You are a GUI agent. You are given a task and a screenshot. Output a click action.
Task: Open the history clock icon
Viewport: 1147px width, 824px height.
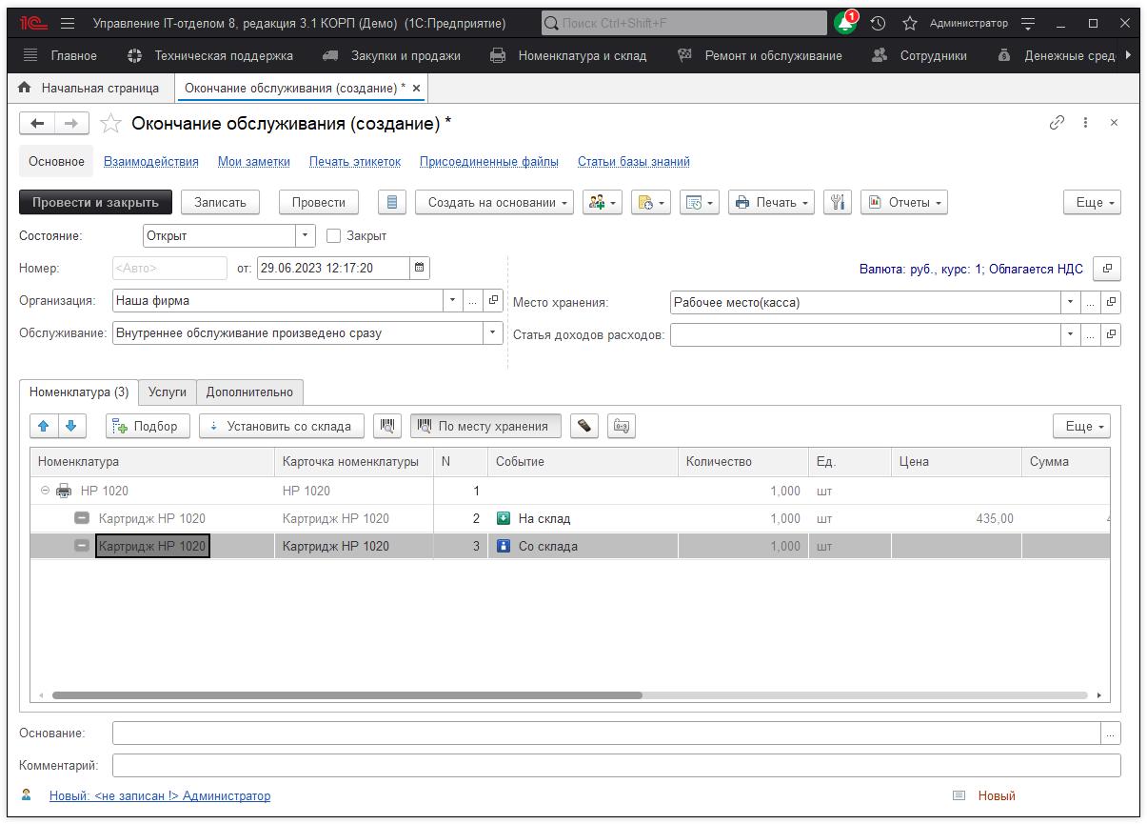[x=878, y=24]
